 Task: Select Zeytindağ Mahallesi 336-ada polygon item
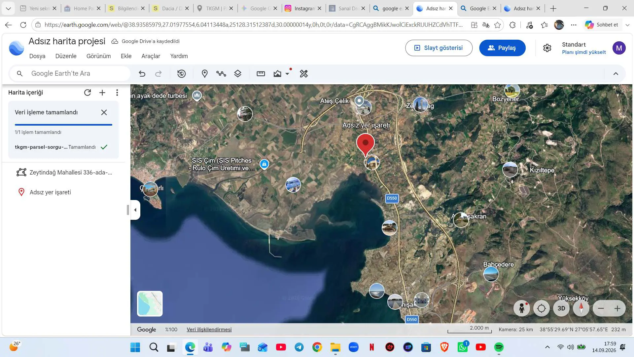64,173
